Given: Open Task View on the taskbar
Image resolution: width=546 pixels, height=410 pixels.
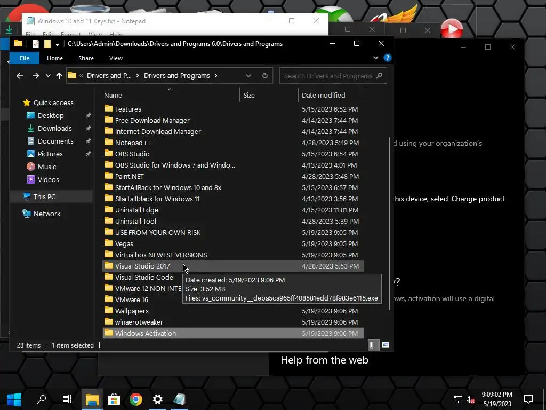Looking at the screenshot, I should click(x=67, y=399).
